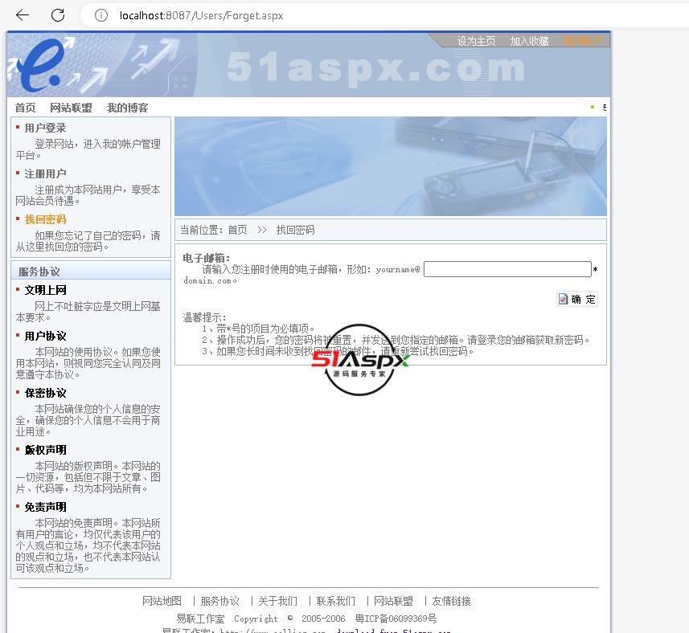The width and height of the screenshot is (689, 633).
Task: Click document icon on 确定 button
Action: pos(563,299)
